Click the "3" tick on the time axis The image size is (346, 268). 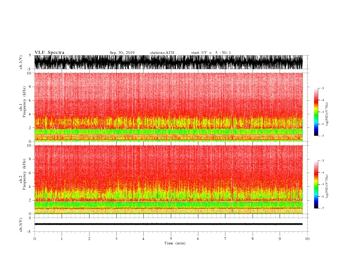click(x=116, y=239)
